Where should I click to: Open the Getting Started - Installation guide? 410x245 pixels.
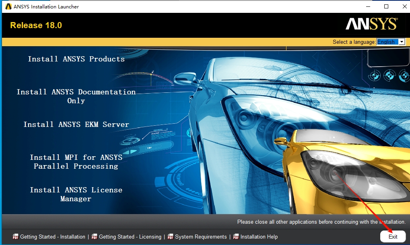(52, 237)
